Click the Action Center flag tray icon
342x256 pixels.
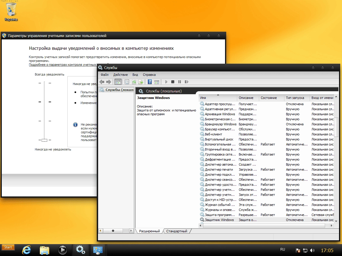[x=298, y=250]
